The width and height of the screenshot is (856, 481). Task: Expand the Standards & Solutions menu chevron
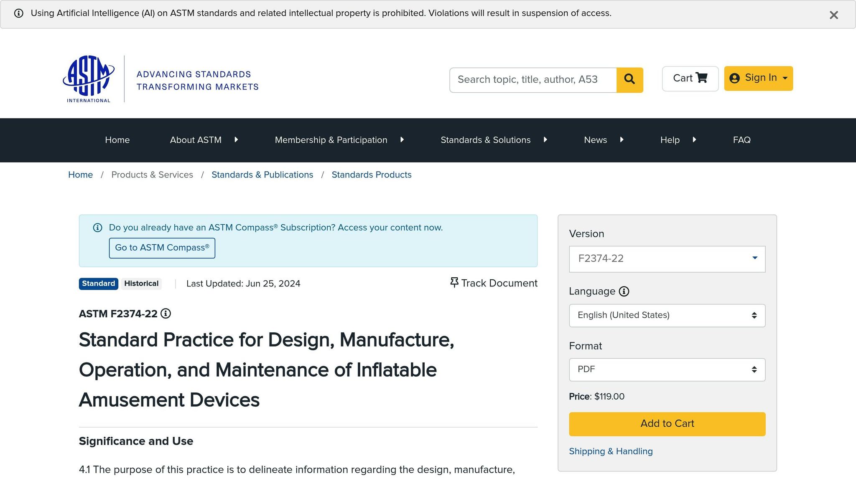tap(545, 140)
